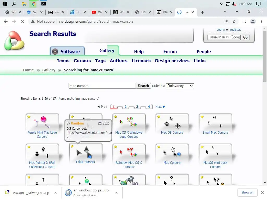Open the Forum section
267x200 pixels.
coord(170,52)
